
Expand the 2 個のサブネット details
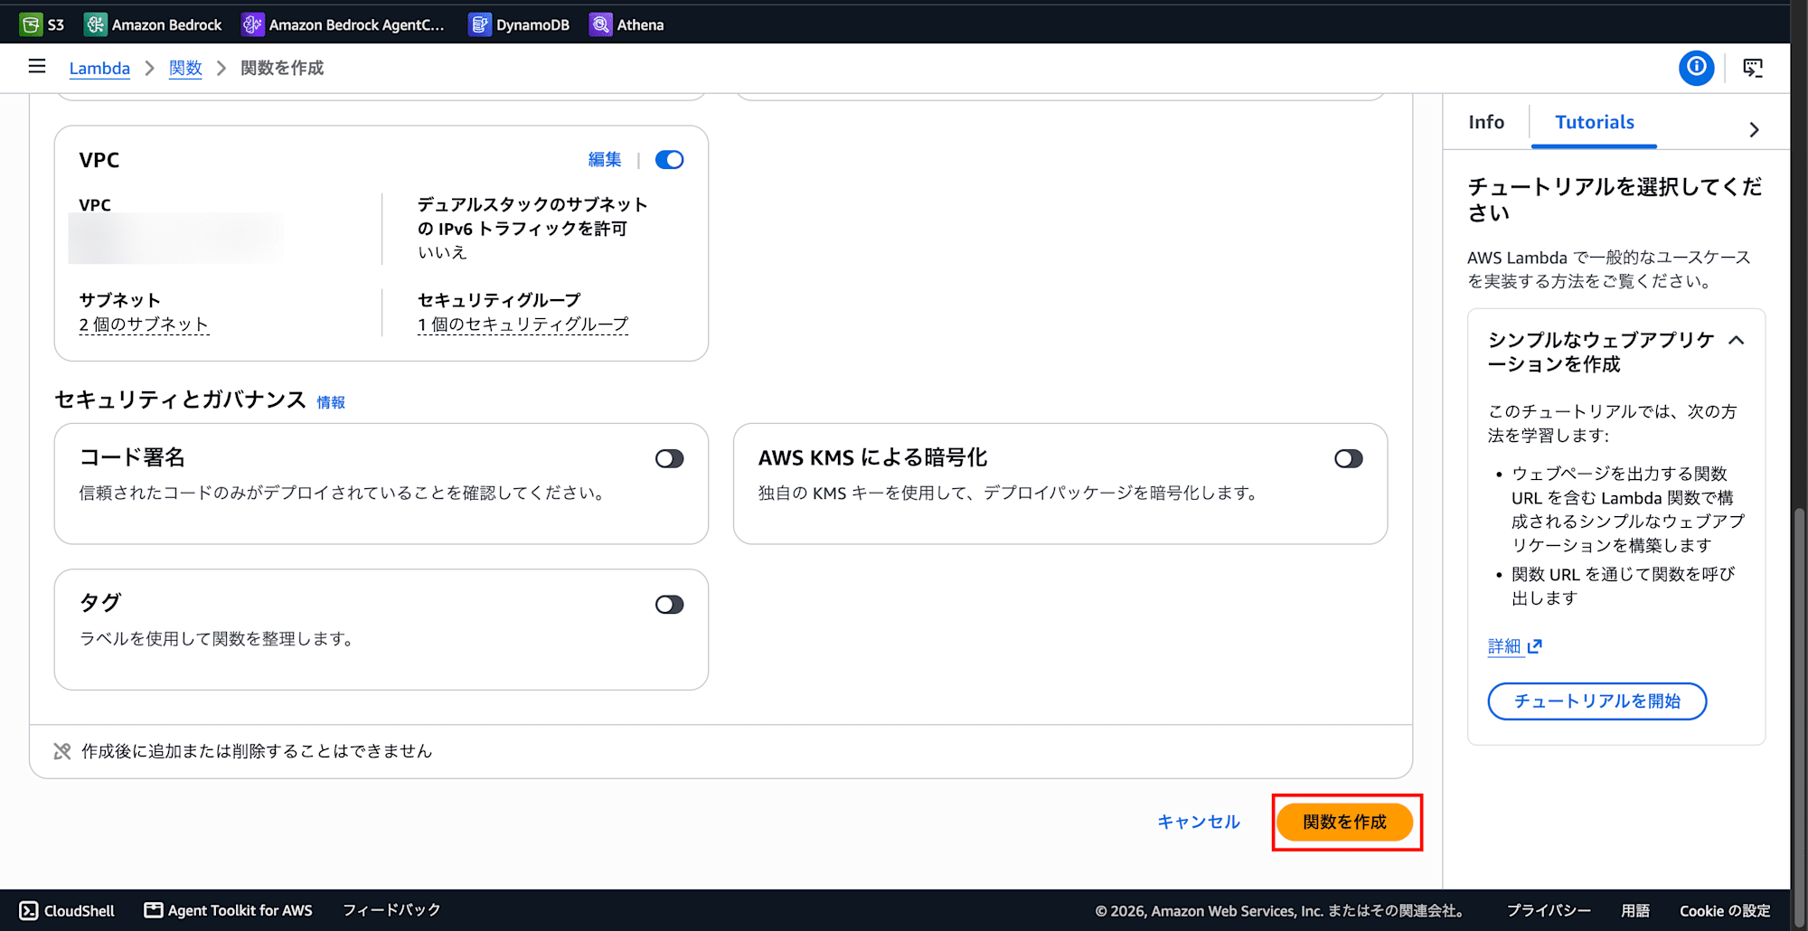(x=144, y=324)
